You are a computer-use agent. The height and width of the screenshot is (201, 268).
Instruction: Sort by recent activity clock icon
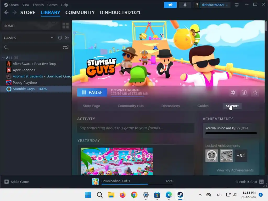click(x=60, y=38)
